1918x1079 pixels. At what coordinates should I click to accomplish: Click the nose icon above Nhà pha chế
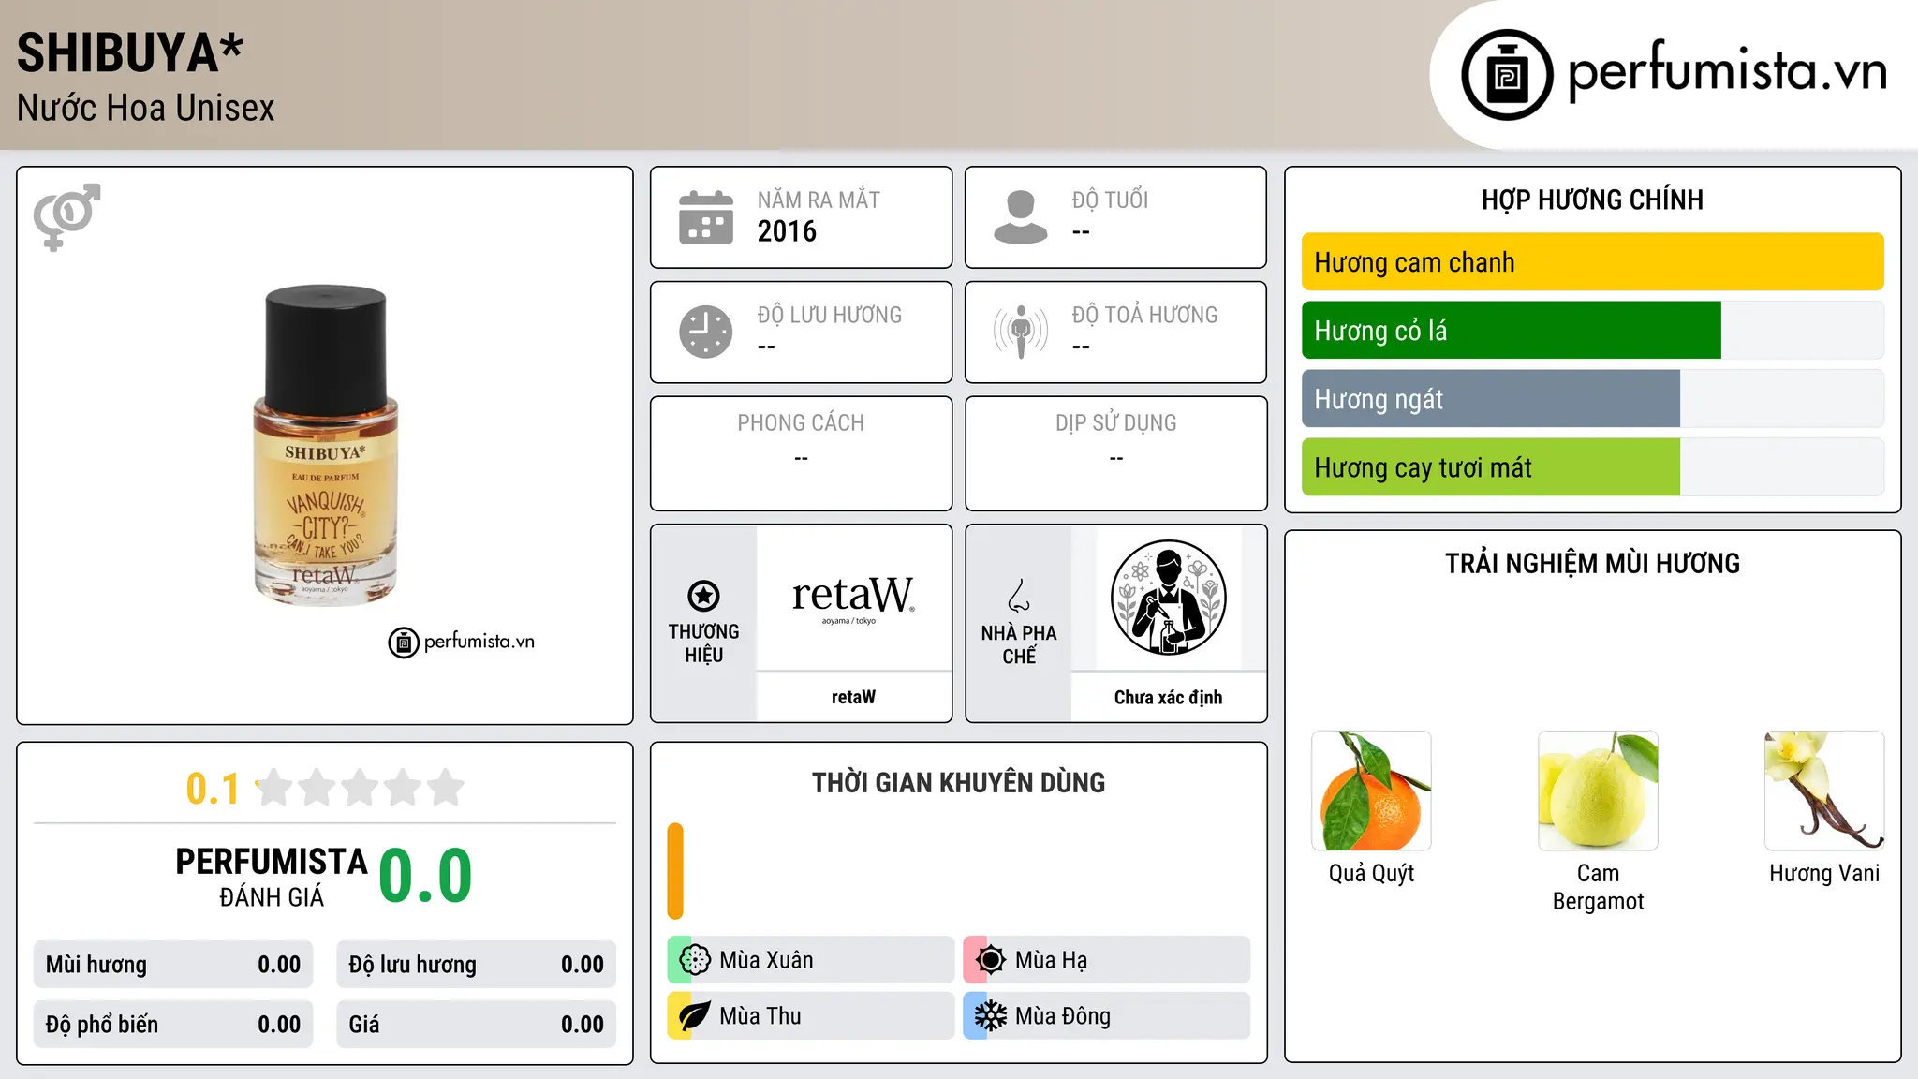1019,596
